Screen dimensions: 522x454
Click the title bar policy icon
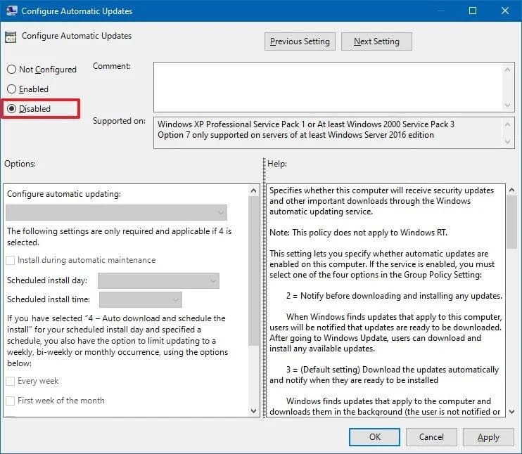pos(11,11)
